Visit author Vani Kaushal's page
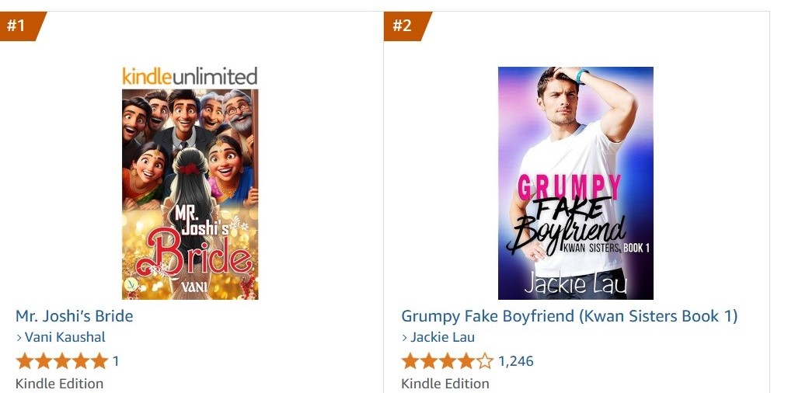 click(x=65, y=337)
